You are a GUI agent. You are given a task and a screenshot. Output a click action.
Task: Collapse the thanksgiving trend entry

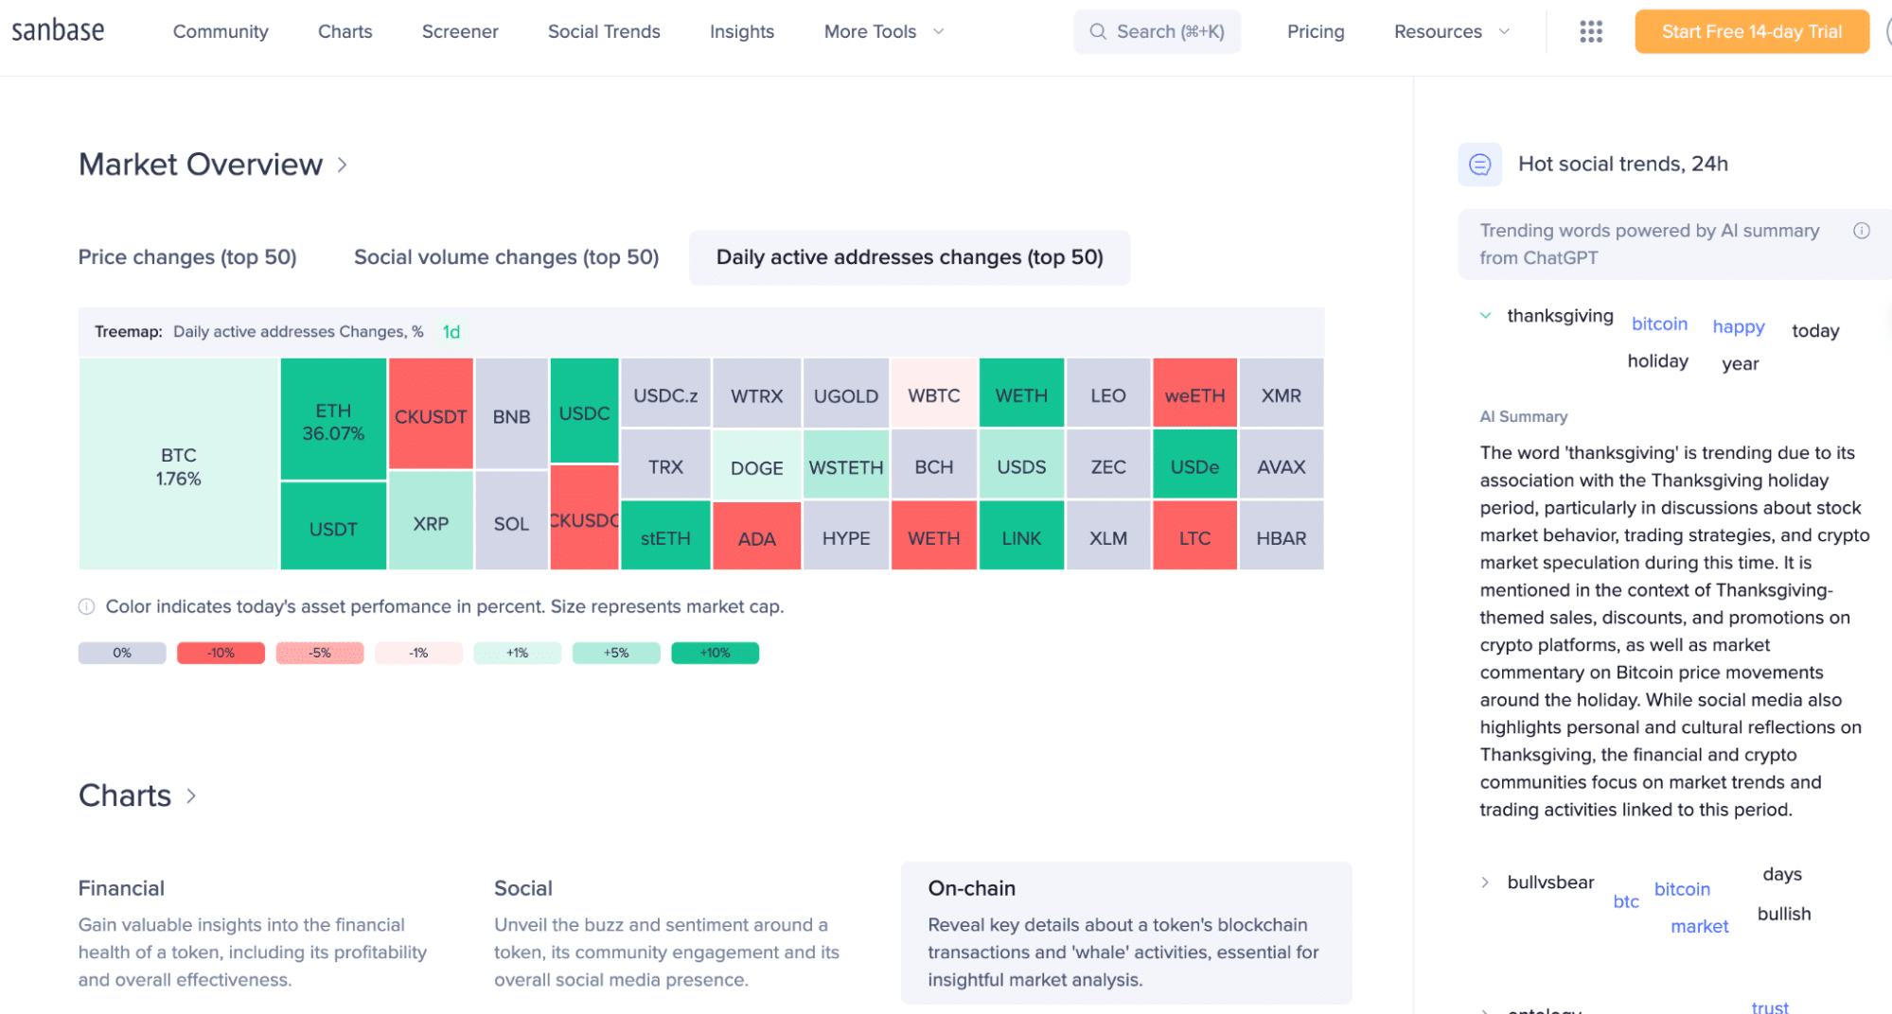[x=1485, y=316]
